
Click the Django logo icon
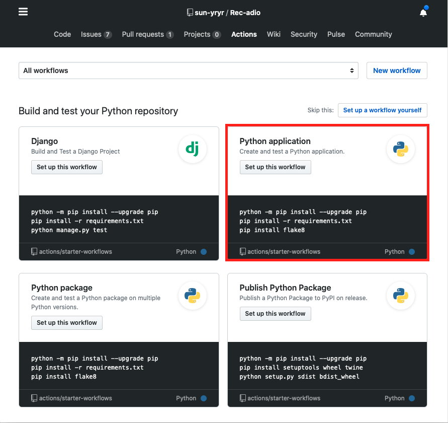(x=193, y=149)
